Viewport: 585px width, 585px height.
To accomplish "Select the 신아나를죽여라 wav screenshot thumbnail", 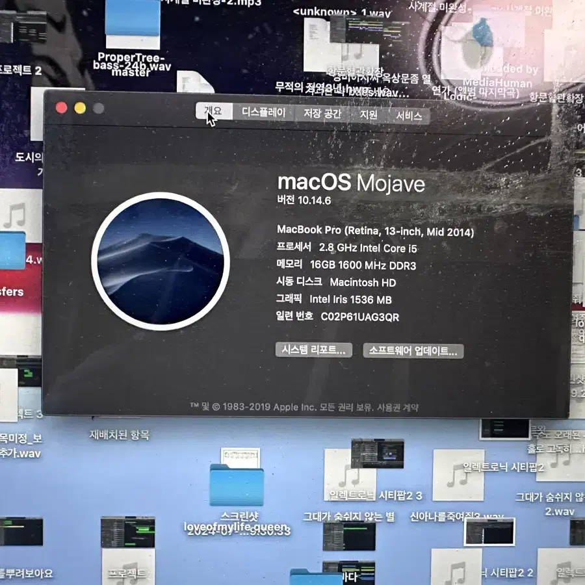I will coord(489,532).
